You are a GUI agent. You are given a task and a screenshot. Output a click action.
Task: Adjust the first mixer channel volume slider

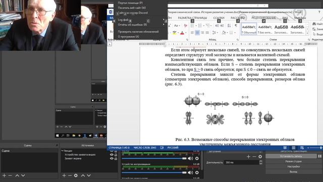pos(154,158)
